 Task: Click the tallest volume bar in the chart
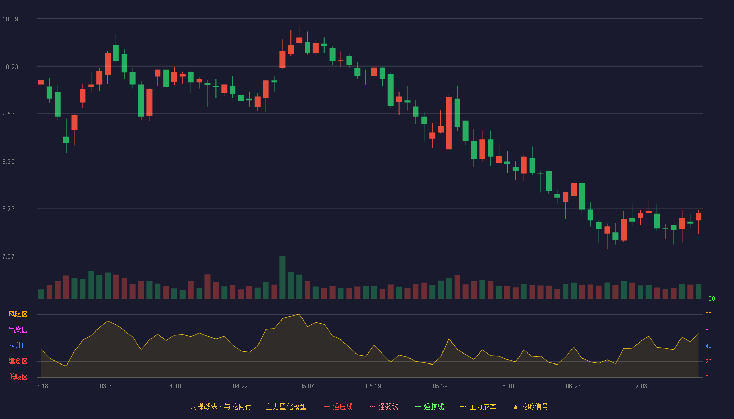point(283,277)
